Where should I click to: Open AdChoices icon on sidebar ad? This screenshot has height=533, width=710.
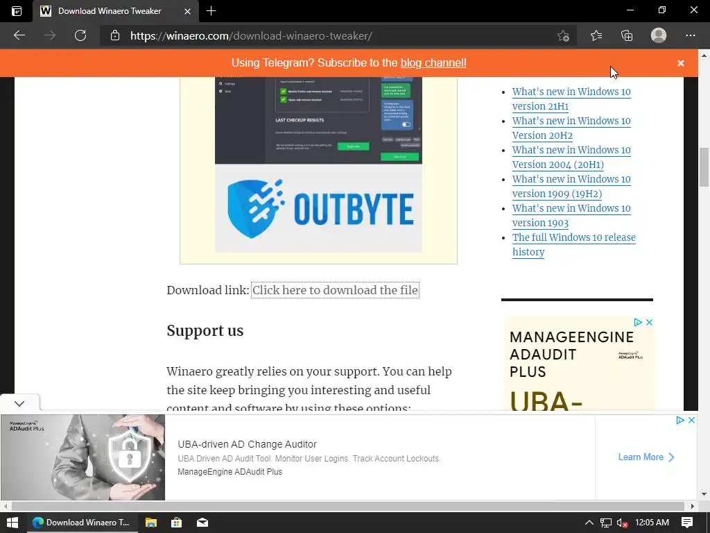click(638, 322)
